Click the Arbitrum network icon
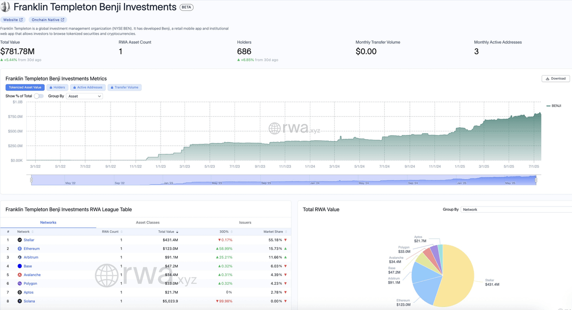 [20, 258]
